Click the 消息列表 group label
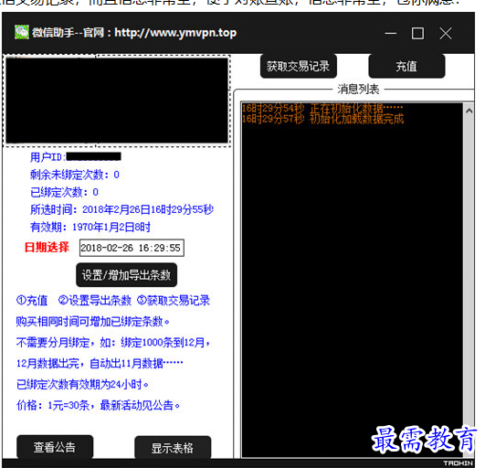 coord(358,90)
